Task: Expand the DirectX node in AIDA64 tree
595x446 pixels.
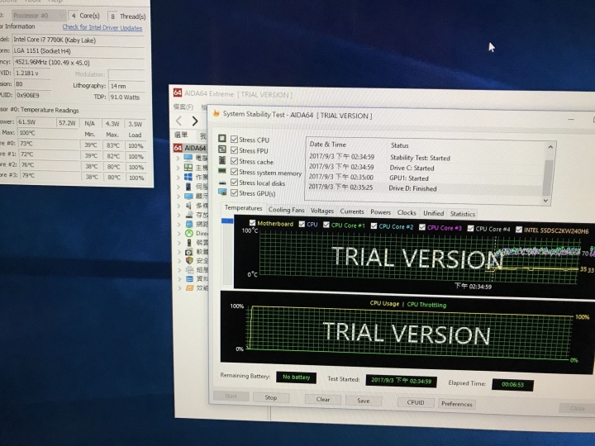Action: [178, 233]
